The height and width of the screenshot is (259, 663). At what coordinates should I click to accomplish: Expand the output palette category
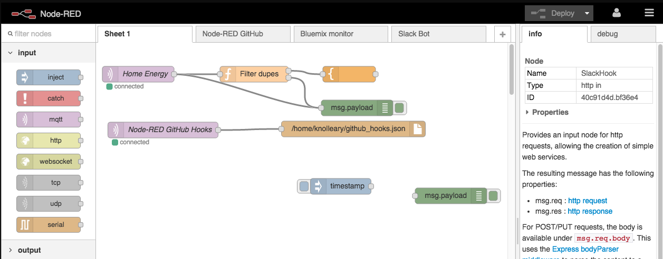click(x=11, y=250)
